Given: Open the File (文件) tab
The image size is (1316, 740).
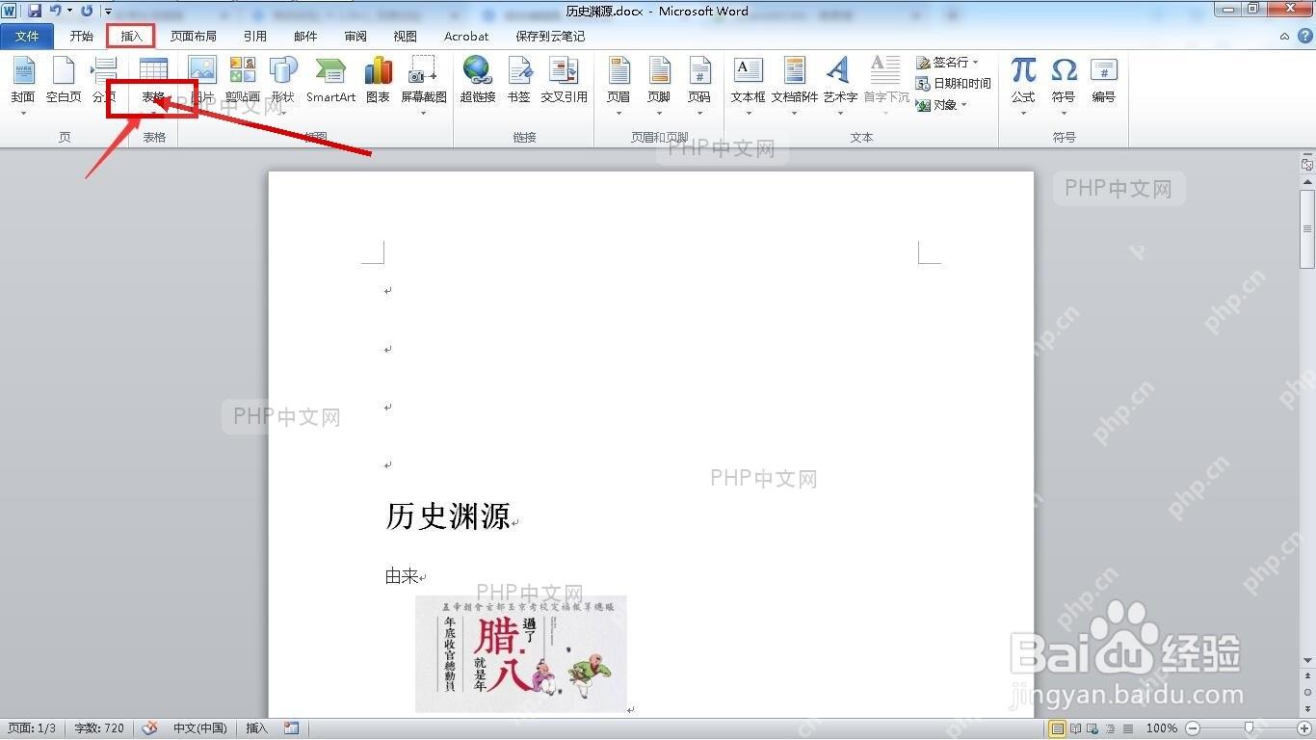Looking at the screenshot, I should click(27, 37).
